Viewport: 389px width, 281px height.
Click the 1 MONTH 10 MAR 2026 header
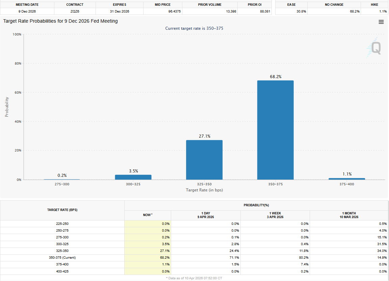click(x=349, y=215)
